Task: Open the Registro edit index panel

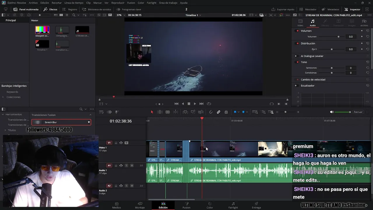Action: click(70, 9)
